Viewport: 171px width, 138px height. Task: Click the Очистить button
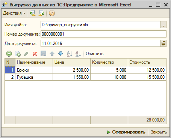(x=95, y=54)
